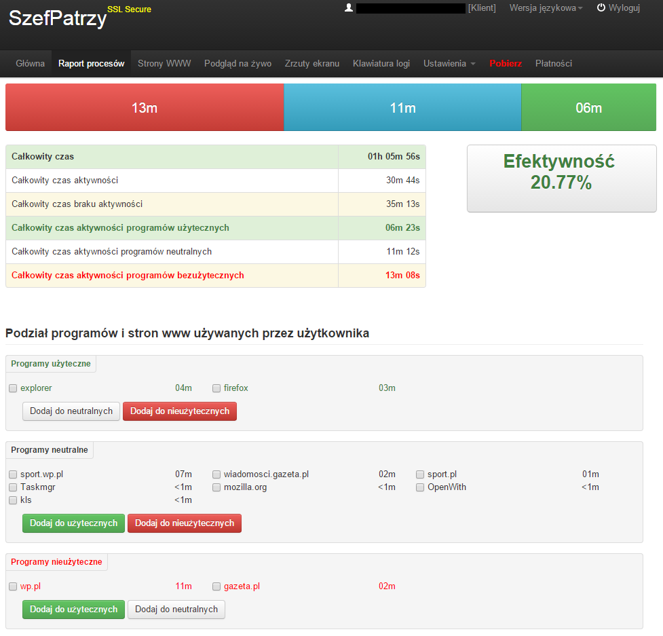The width and height of the screenshot is (663, 636).
Task: Expand the Ustawienia menu dropdown
Action: 449,63
